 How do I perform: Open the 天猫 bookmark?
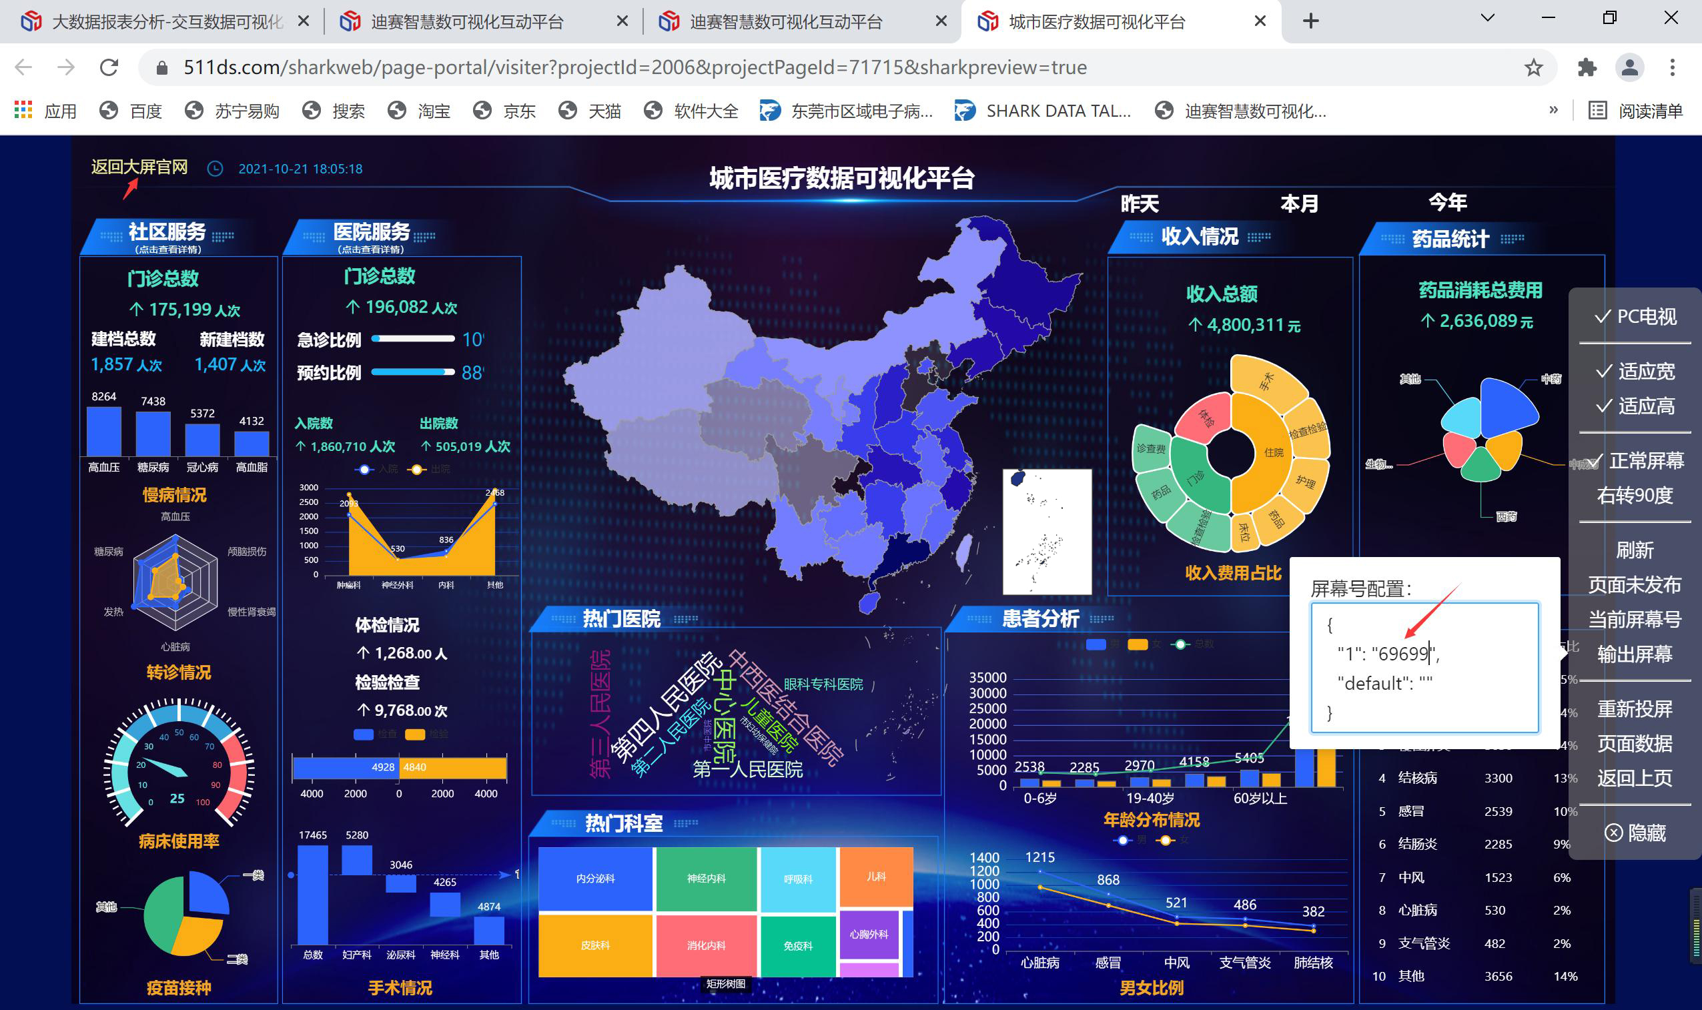589,110
